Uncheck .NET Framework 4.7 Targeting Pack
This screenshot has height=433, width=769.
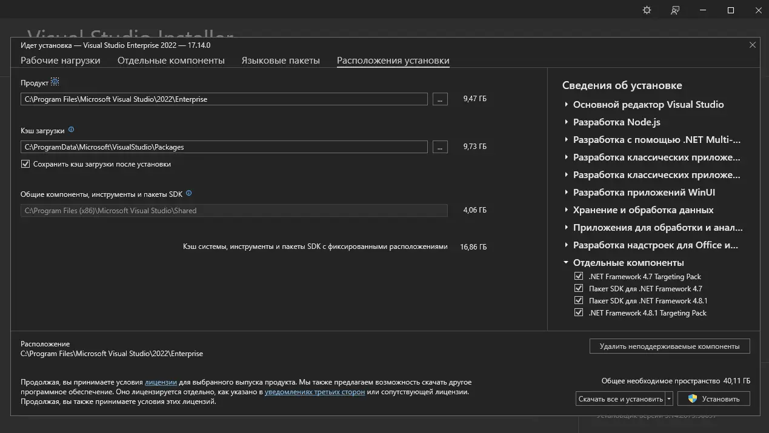[579, 276]
